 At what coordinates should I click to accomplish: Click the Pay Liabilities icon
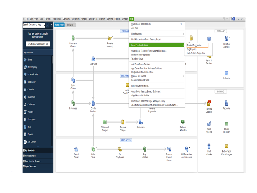tap(144, 149)
